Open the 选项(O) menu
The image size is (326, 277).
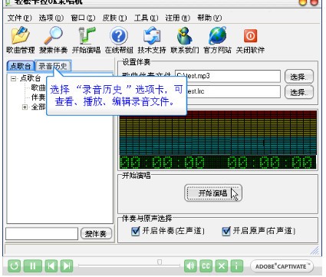click(x=51, y=18)
